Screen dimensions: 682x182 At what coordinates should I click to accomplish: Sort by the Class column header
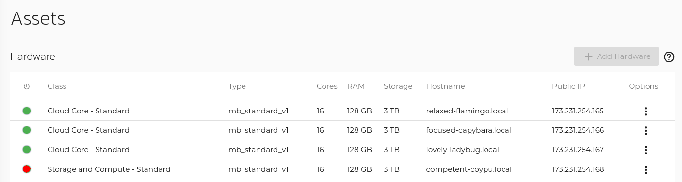coord(57,86)
